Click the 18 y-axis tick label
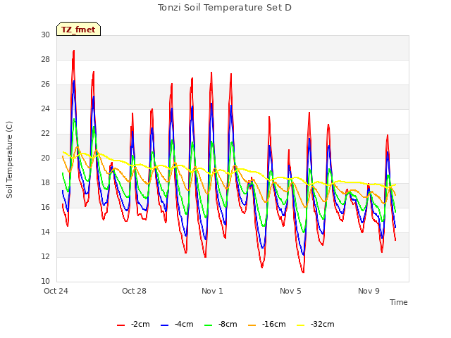Image resolution: width=451 pixels, height=338 pixels. click(x=45, y=183)
